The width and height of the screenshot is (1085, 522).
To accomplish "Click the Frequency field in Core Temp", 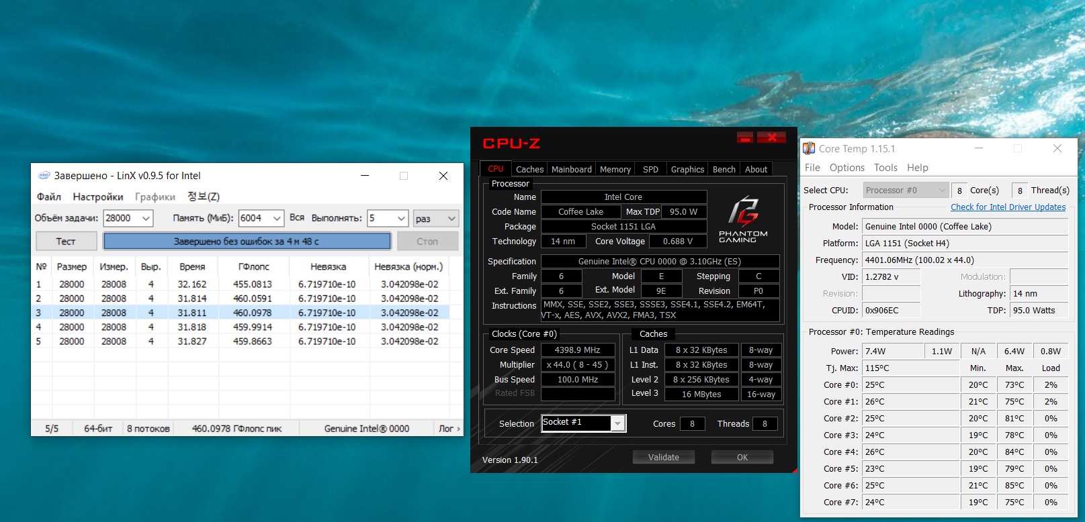I will pyautogui.click(x=965, y=260).
